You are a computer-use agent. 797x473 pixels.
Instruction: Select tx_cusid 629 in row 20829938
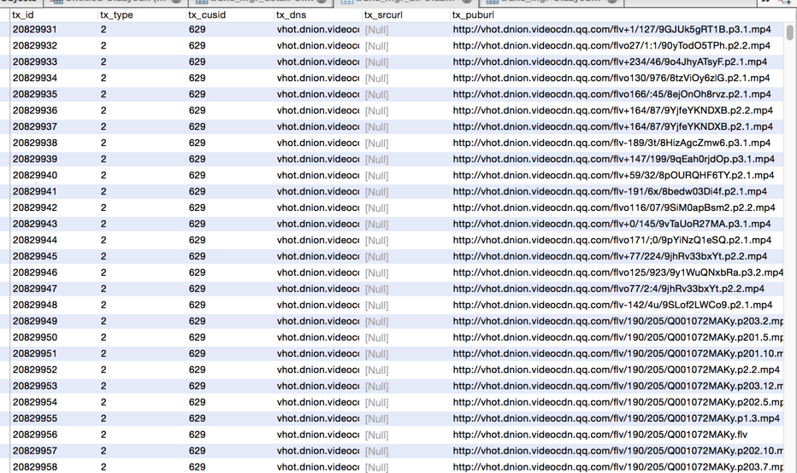[198, 143]
